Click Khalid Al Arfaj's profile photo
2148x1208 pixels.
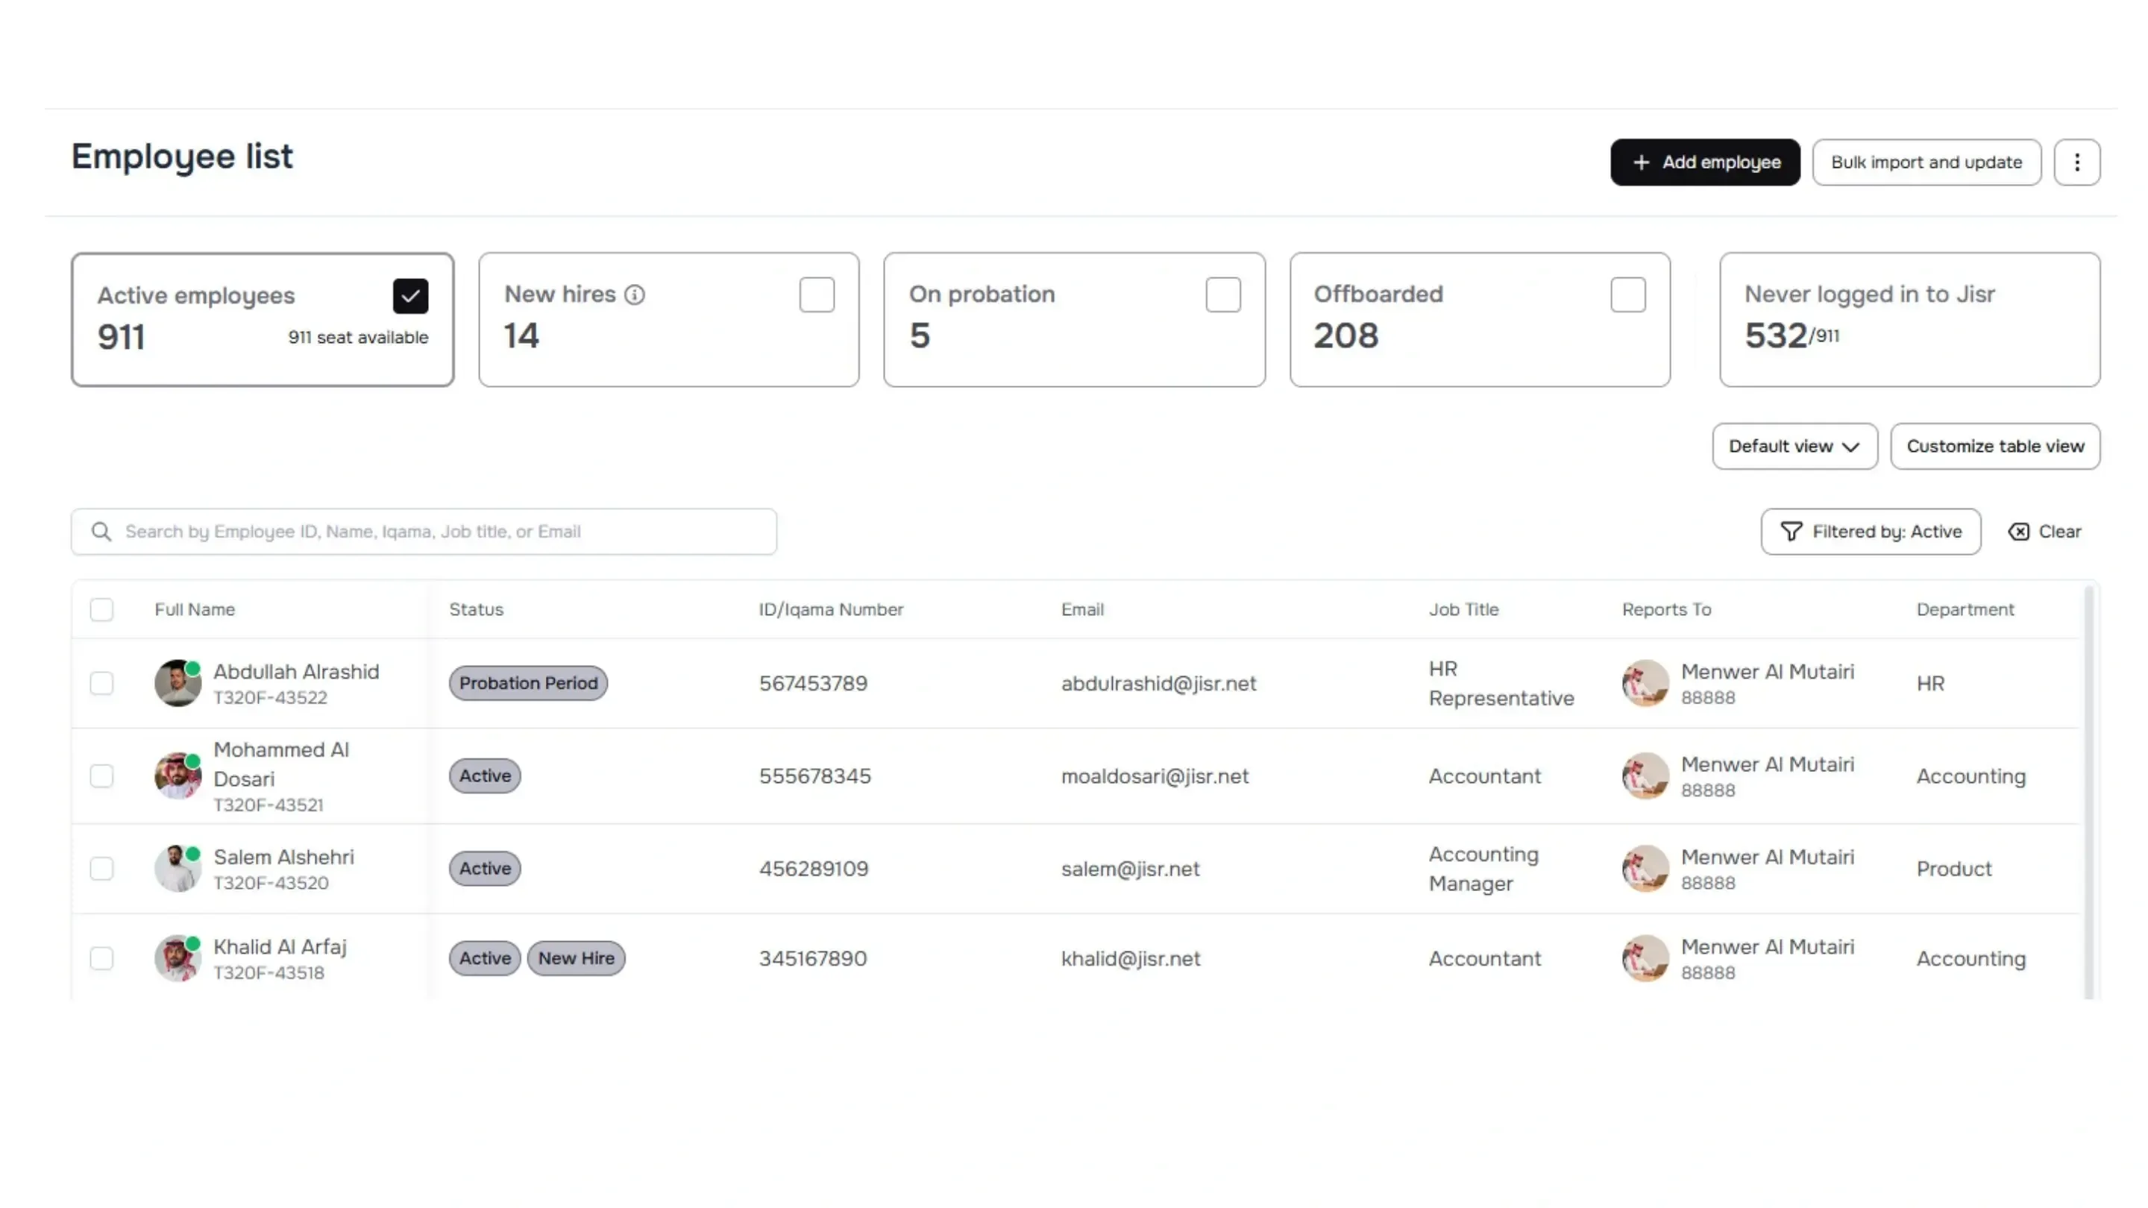[177, 959]
